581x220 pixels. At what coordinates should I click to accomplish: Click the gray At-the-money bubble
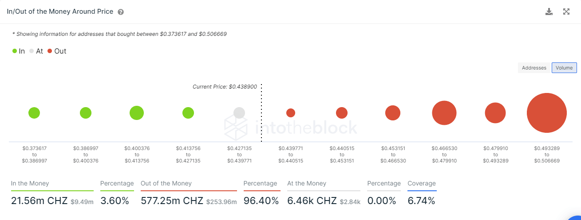point(239,113)
